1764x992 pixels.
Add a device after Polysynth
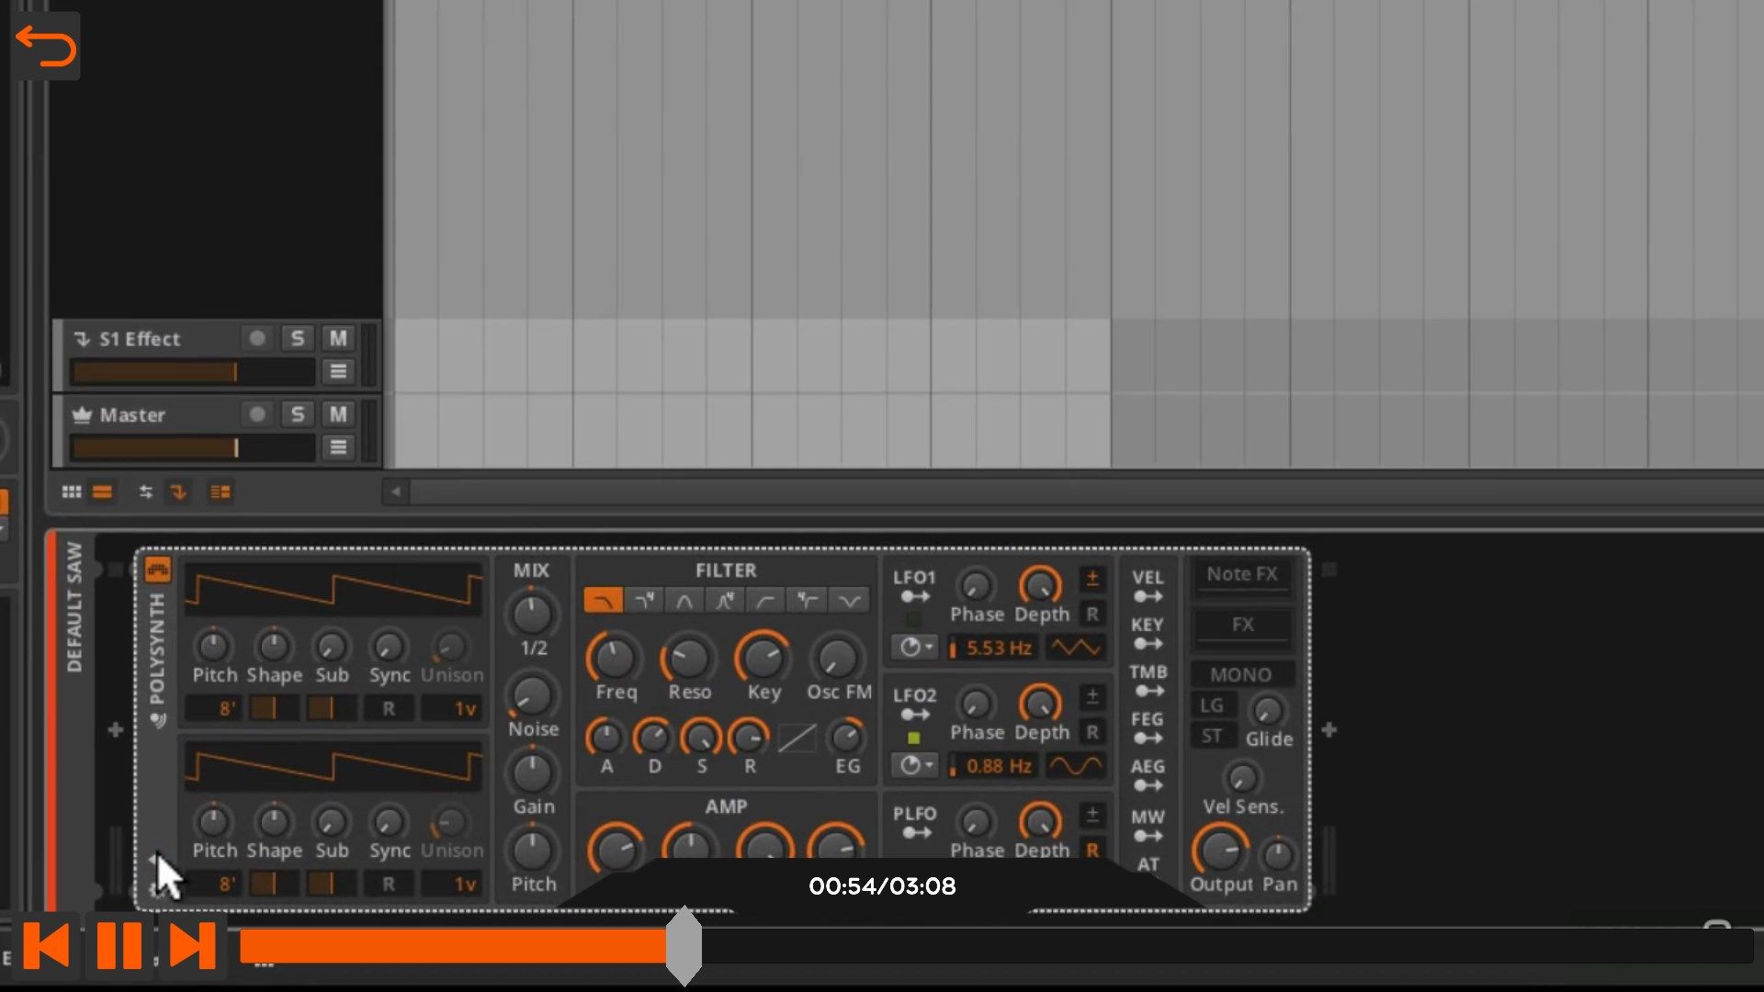click(x=1329, y=730)
